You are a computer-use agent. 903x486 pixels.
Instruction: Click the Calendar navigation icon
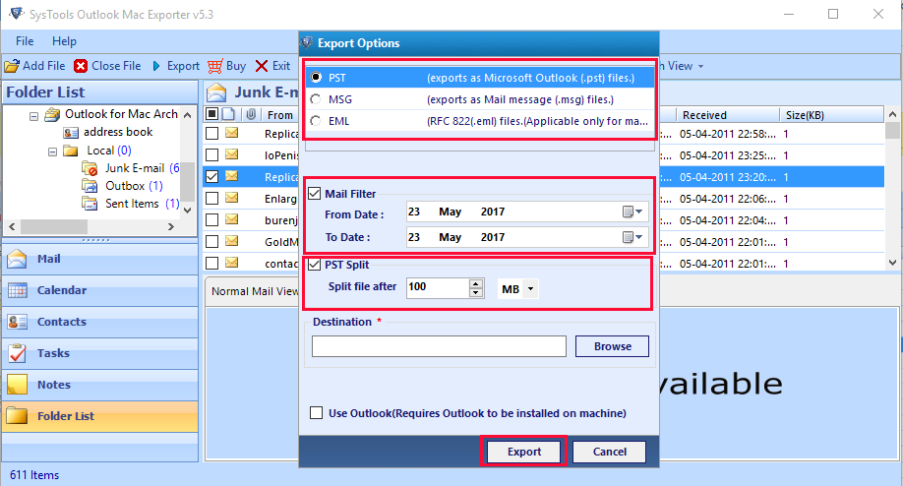click(x=18, y=291)
